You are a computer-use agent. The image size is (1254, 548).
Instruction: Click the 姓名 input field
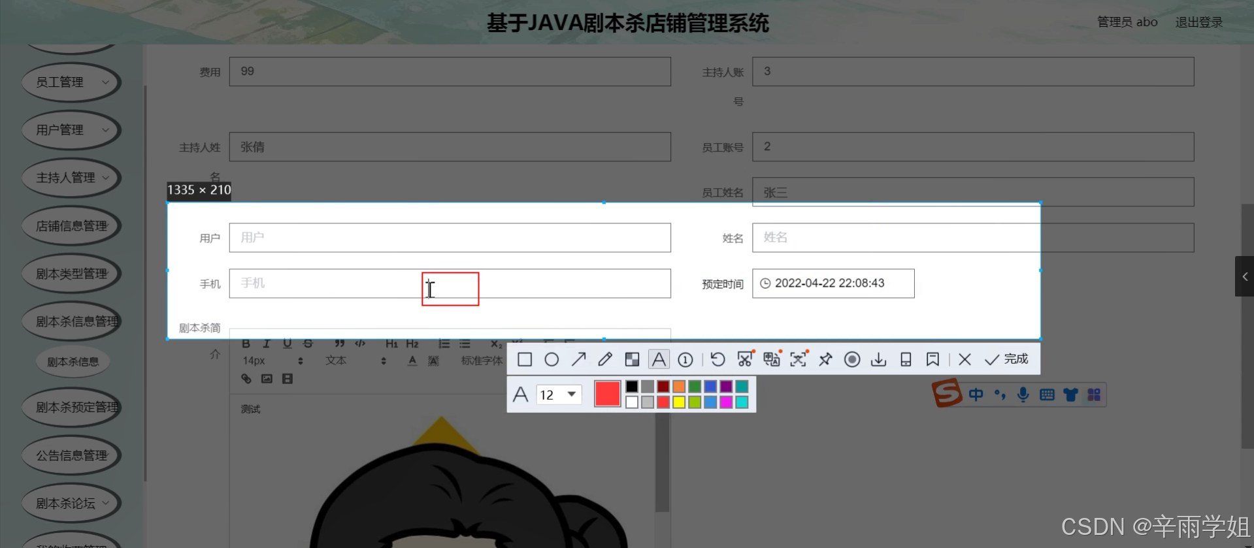pos(973,238)
